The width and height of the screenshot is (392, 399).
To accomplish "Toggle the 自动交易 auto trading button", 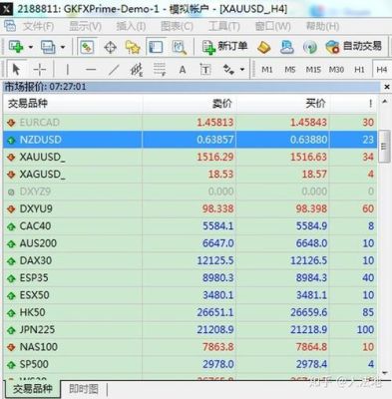I will tap(353, 47).
